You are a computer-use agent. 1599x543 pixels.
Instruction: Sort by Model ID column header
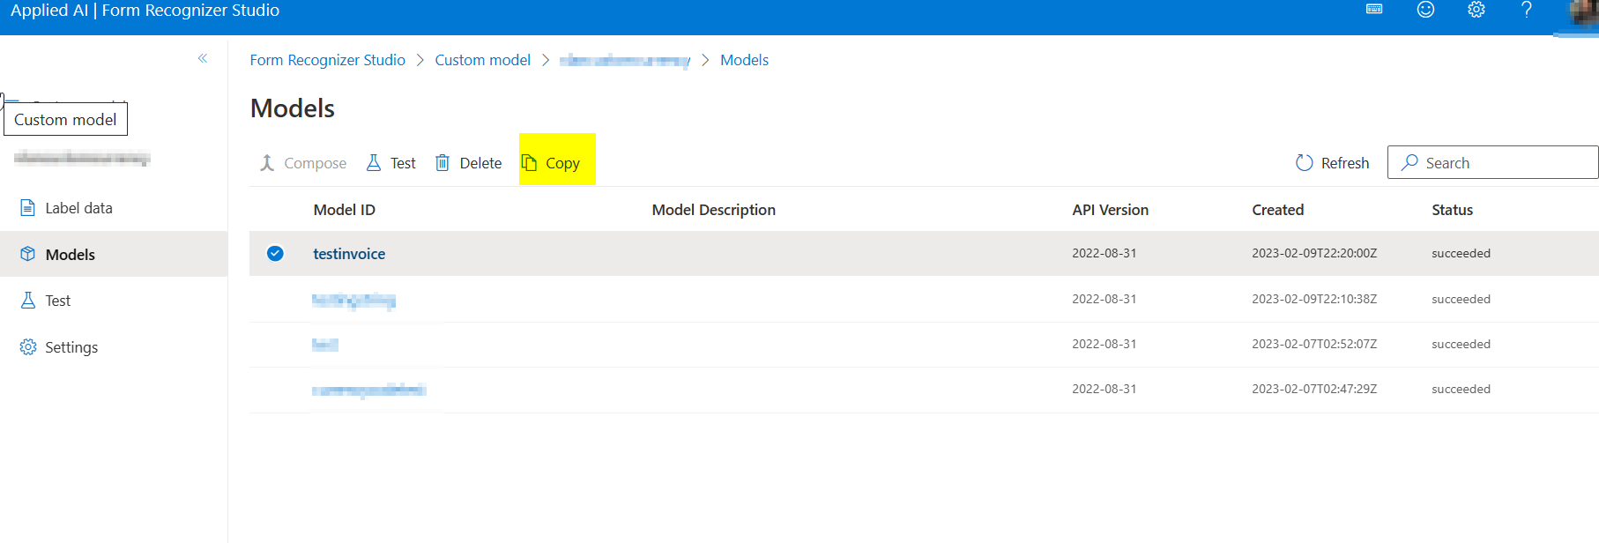[x=344, y=210]
